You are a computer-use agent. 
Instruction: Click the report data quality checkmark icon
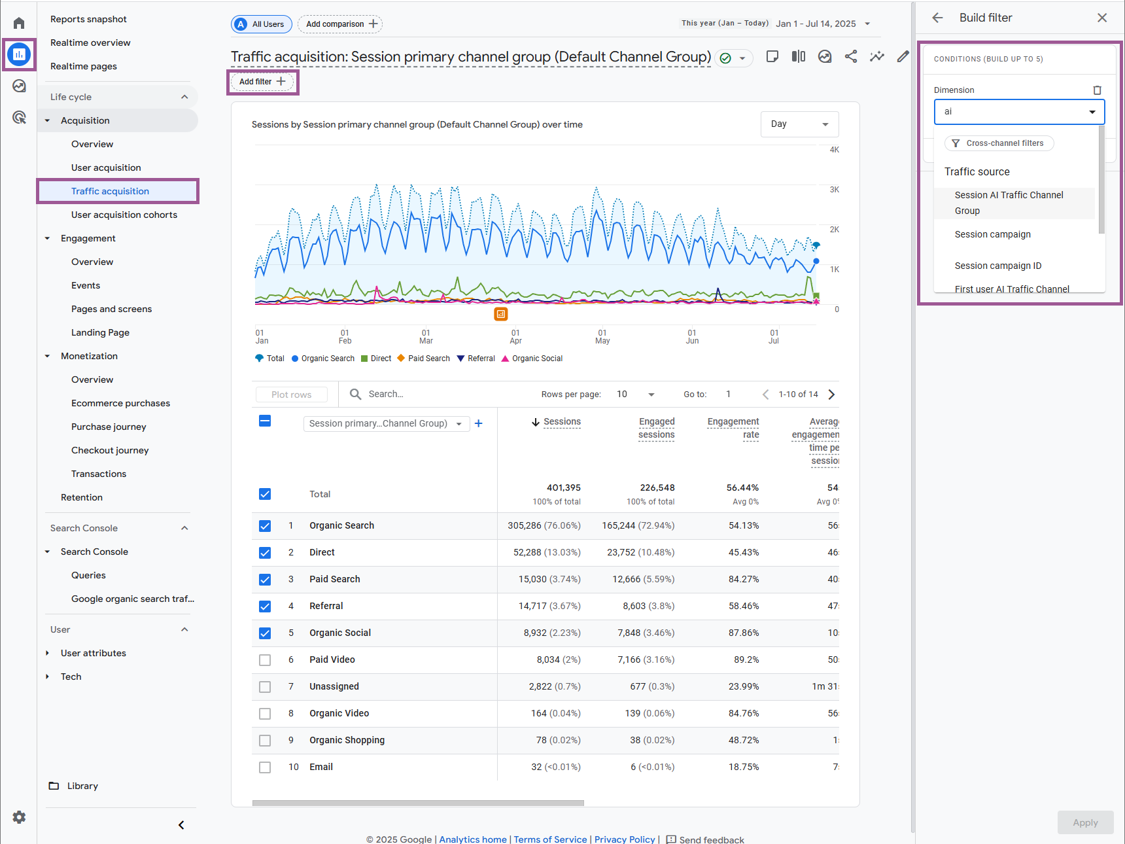pyautogui.click(x=725, y=58)
